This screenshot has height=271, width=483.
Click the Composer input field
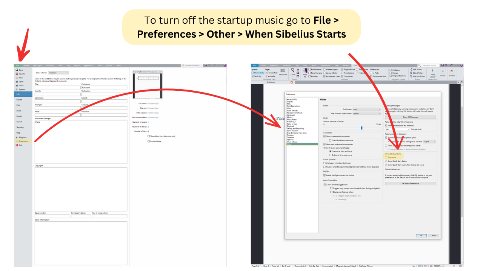[x=57, y=101]
